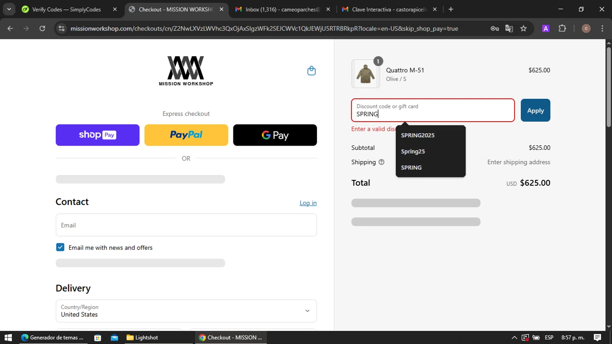
Task: Click the ESP language indicator
Action: tap(549, 337)
